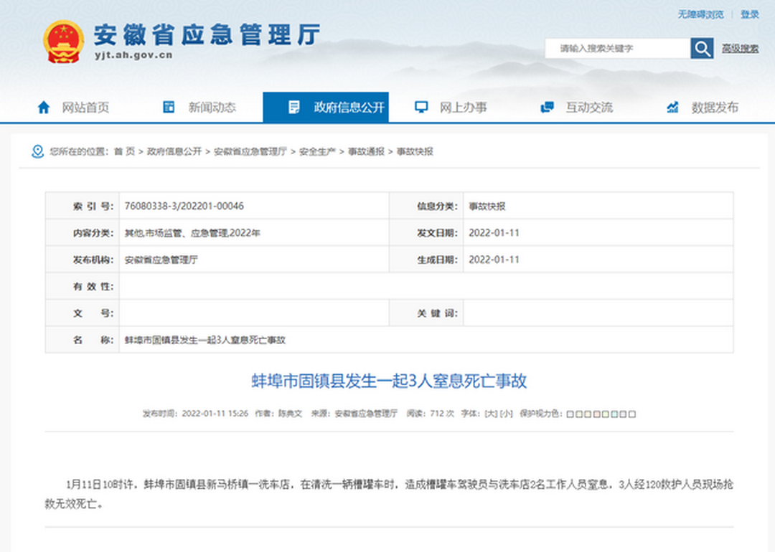Click the 索引号 label cell
This screenshot has height=552, width=775.
point(83,206)
